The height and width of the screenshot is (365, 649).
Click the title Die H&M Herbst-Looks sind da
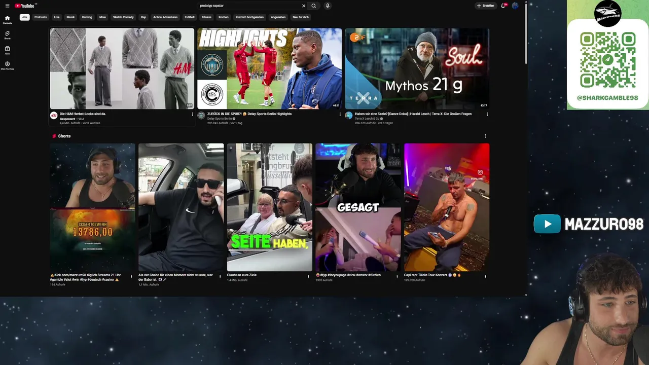click(x=83, y=114)
